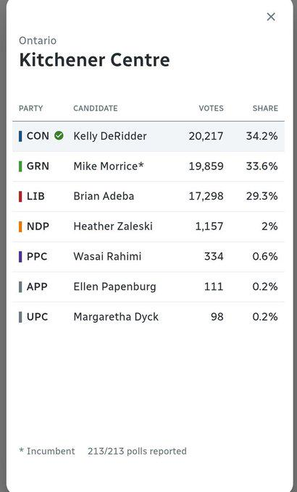297x492 pixels.
Task: Click the VOTES column header
Action: pyautogui.click(x=212, y=109)
